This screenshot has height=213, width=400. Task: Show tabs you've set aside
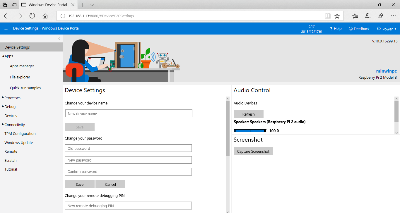5,5
